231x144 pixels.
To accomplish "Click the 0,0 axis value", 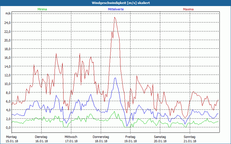I will pyautogui.click(x=8, y=127).
